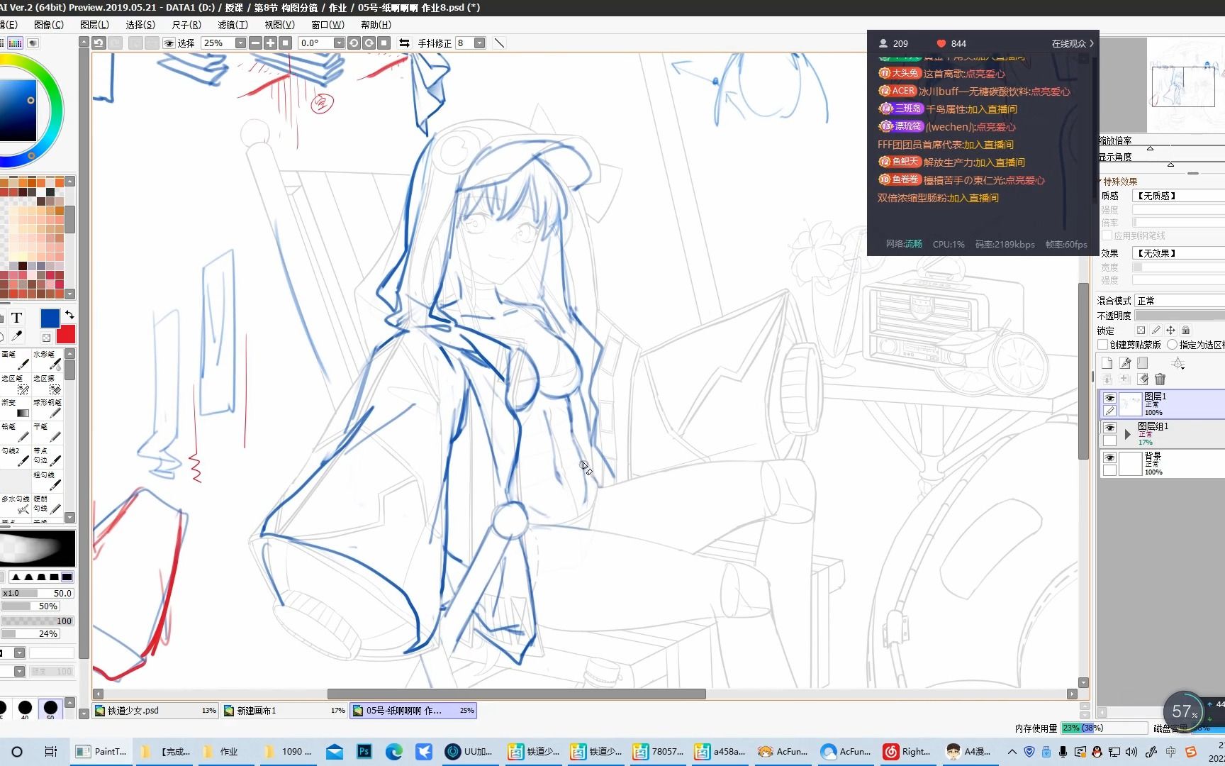
Task: Open PaintTool SAI taskbar button
Action: tap(101, 751)
